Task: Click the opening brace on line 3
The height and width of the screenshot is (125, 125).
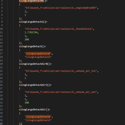Action: tap(20, 4)
